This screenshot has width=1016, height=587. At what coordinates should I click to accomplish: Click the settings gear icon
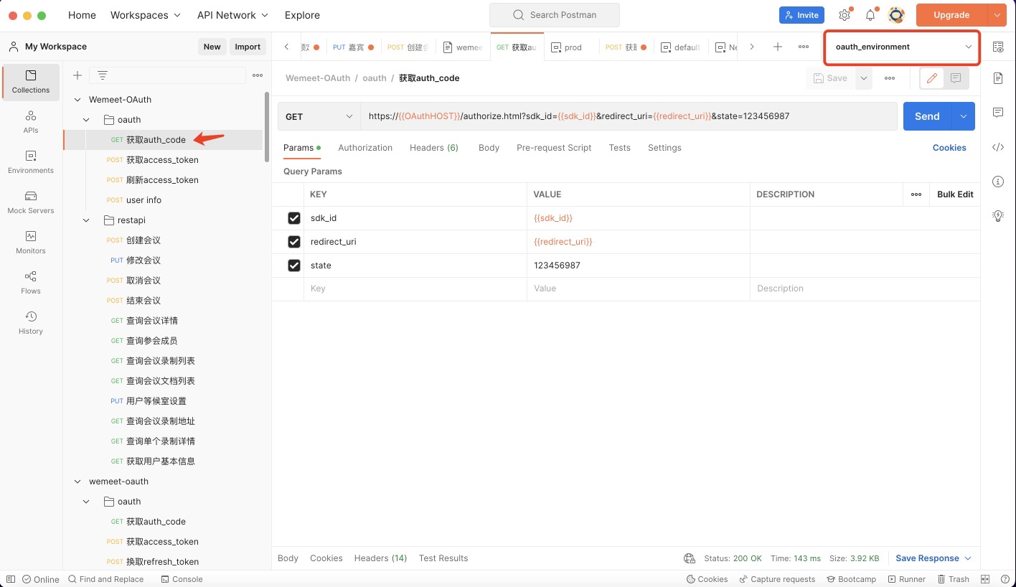click(845, 15)
